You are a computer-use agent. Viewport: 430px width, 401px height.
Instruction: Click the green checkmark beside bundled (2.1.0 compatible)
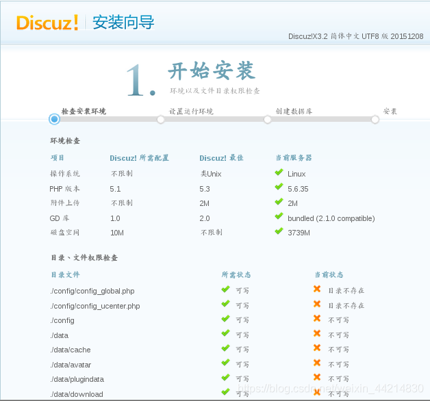(279, 216)
